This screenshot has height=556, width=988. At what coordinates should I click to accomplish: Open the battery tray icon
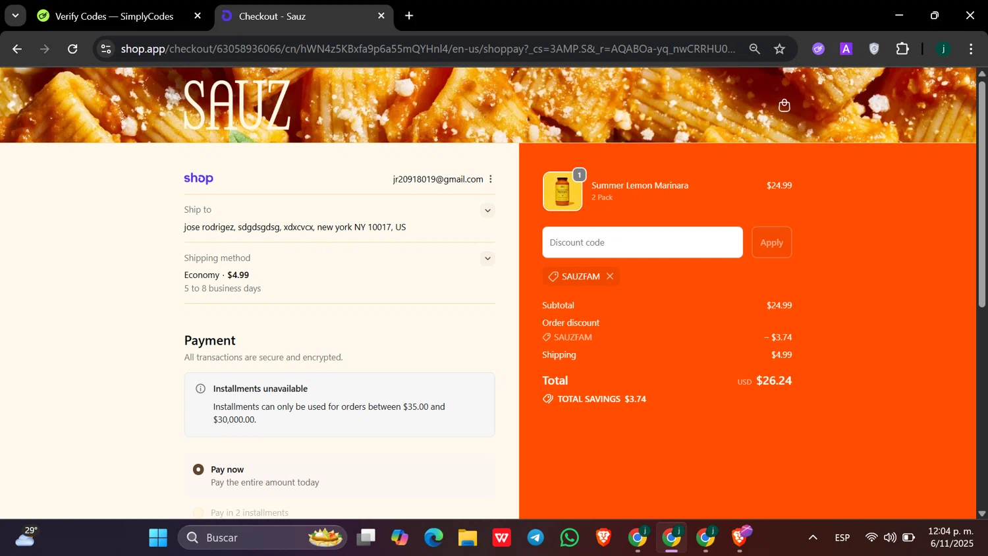(909, 538)
